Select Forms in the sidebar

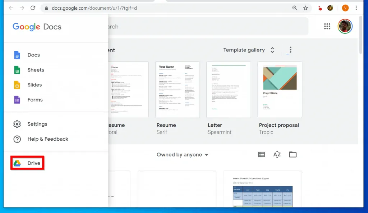click(x=35, y=100)
